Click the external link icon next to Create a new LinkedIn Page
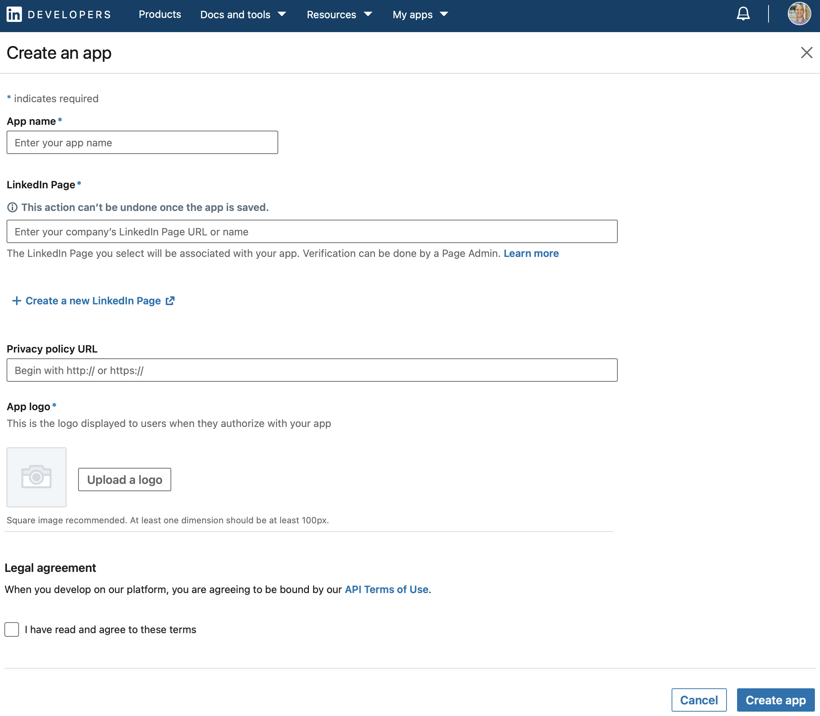 click(x=170, y=300)
